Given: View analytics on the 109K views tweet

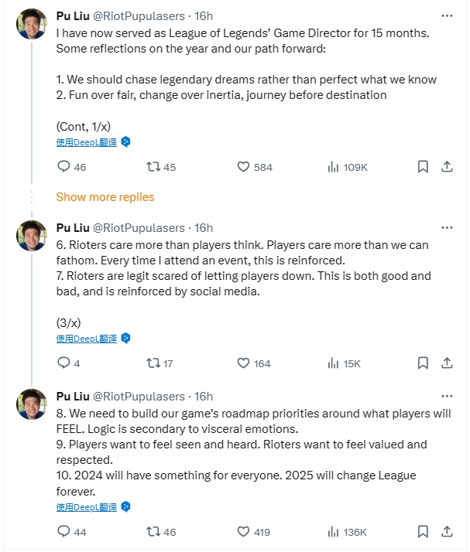Looking at the screenshot, I should tap(334, 167).
